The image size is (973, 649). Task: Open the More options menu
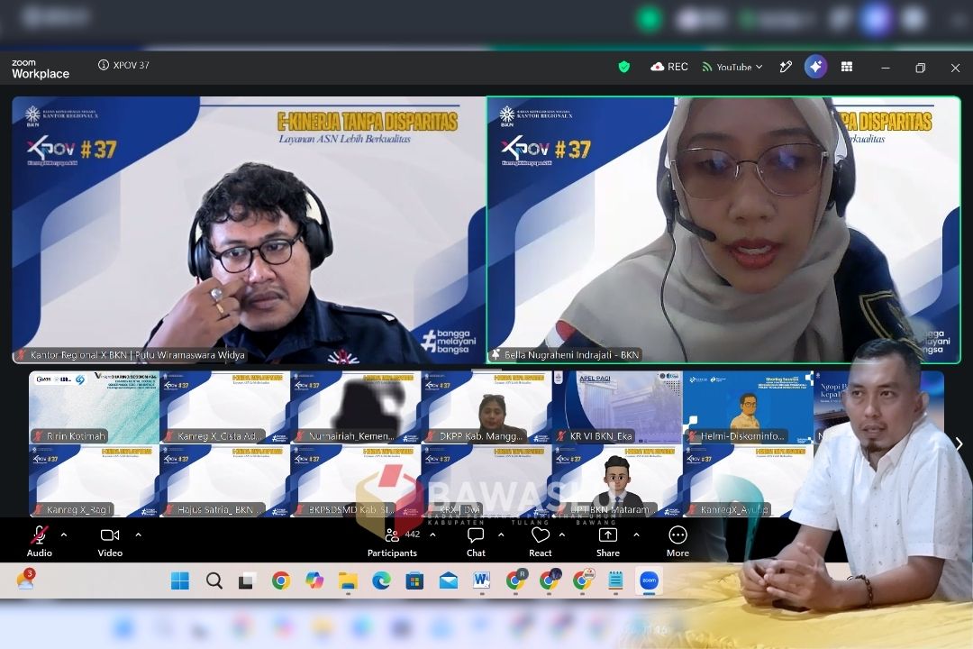677,541
